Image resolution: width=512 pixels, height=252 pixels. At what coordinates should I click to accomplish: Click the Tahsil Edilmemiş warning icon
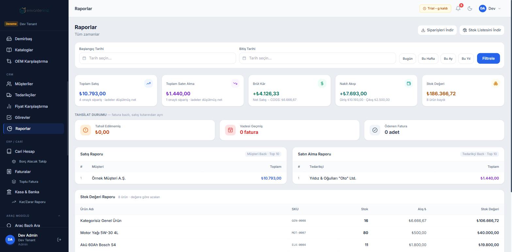(86, 130)
